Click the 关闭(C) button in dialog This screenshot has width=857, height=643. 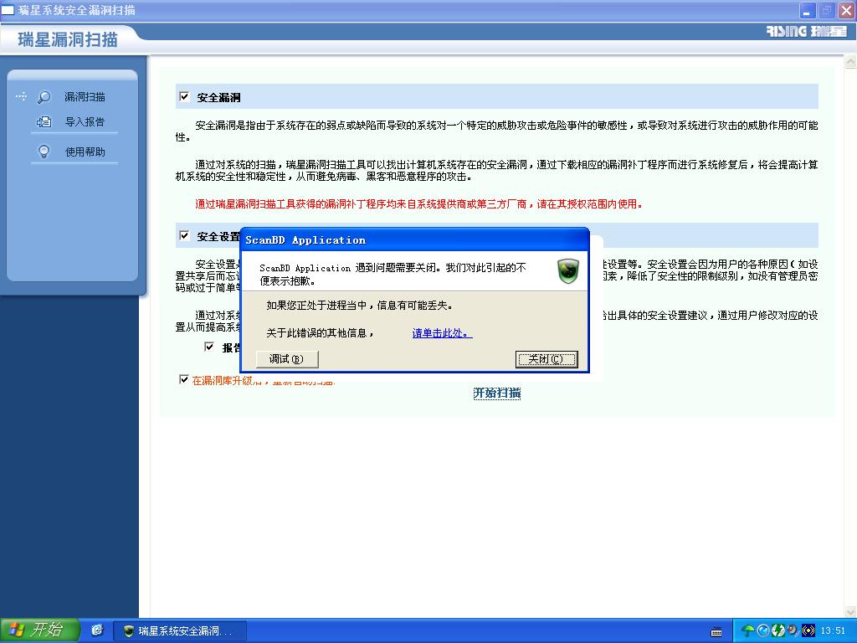tap(547, 359)
